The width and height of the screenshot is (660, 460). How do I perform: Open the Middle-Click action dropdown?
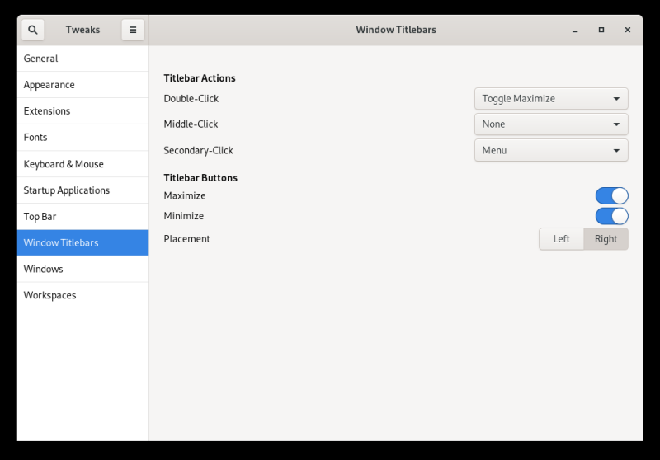tap(551, 124)
